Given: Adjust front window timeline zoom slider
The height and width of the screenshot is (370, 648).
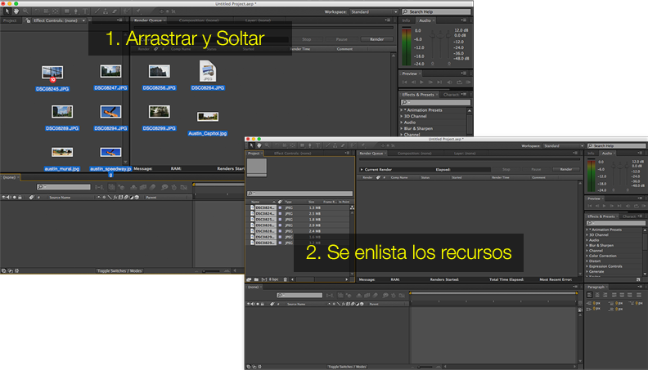Looking at the screenshot, I should point(425,366).
